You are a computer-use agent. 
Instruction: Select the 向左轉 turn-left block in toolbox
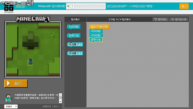pos(75,45)
